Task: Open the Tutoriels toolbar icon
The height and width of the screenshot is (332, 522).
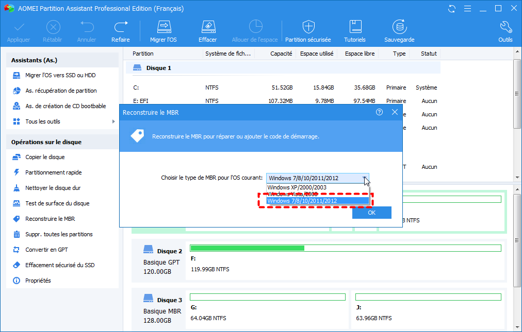Action: click(x=355, y=27)
